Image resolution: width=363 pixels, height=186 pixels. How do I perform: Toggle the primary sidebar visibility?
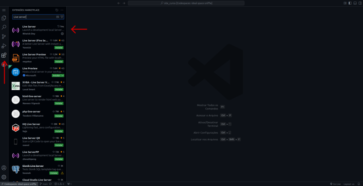point(350,3)
